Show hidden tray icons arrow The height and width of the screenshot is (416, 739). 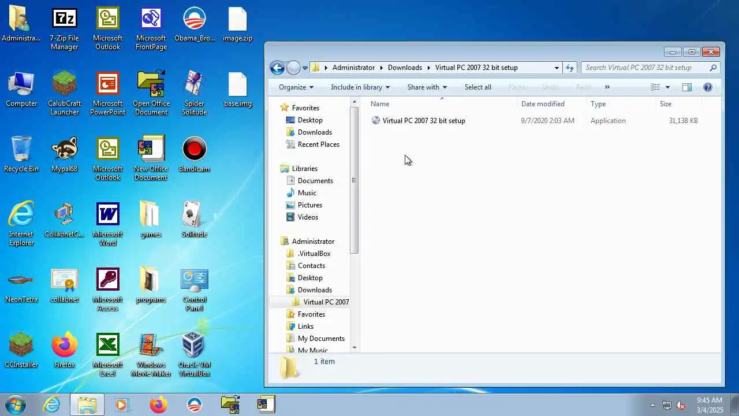[x=653, y=406]
